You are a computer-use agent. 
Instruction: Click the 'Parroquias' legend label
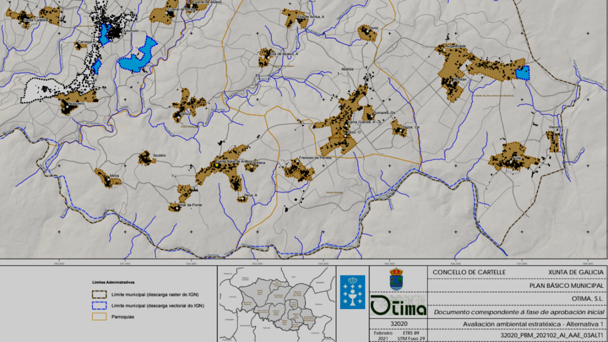pos(123,316)
